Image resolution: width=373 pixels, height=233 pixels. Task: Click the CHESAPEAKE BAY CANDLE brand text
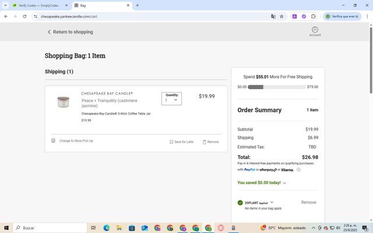[107, 93]
